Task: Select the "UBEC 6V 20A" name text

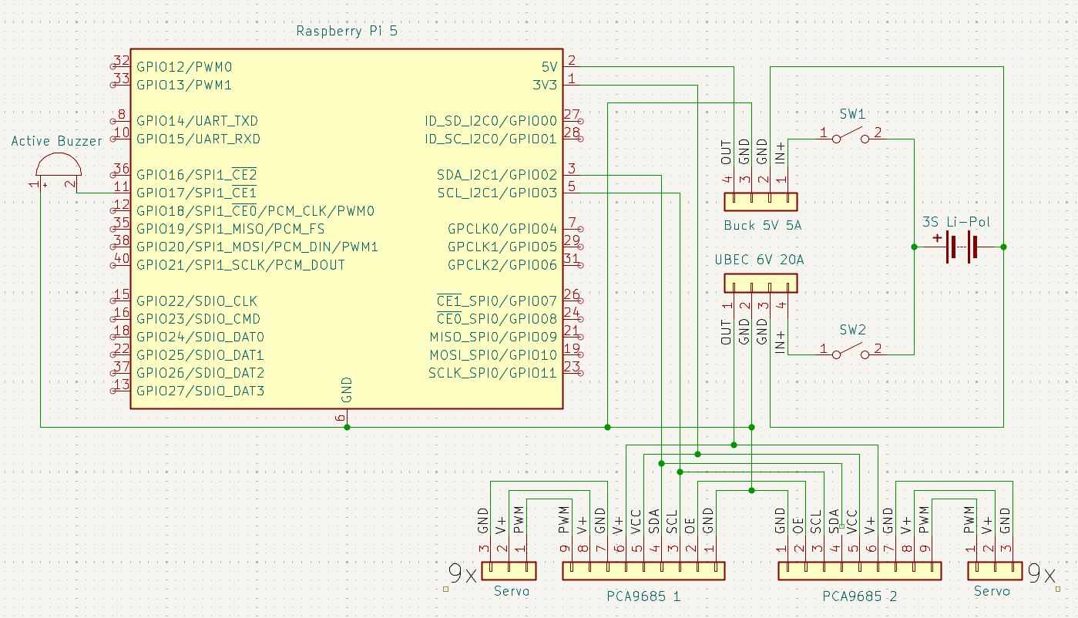Action: pos(761,260)
